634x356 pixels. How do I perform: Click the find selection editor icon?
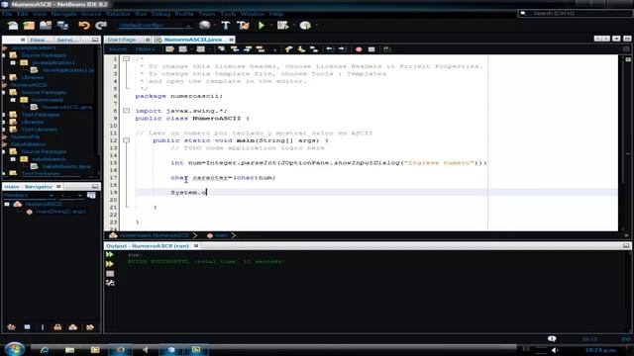pos(221,49)
